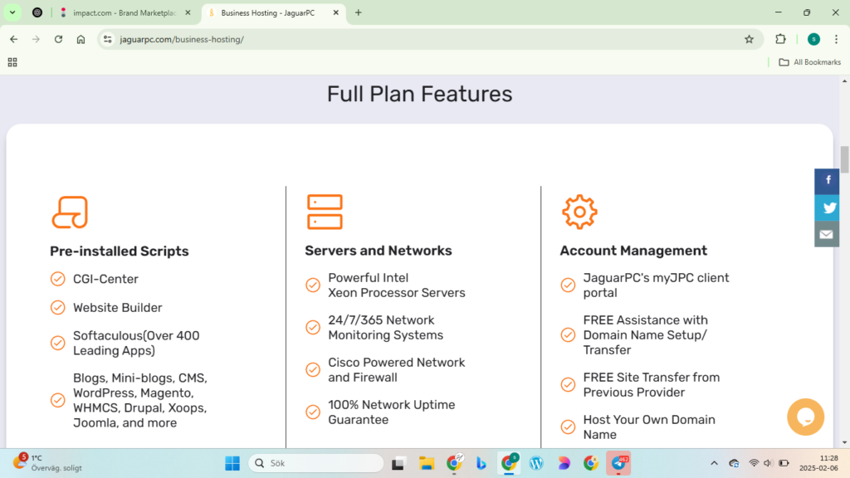Screen dimensions: 850x478
Task: Click the forward navigation arrow
Action: 36,39
